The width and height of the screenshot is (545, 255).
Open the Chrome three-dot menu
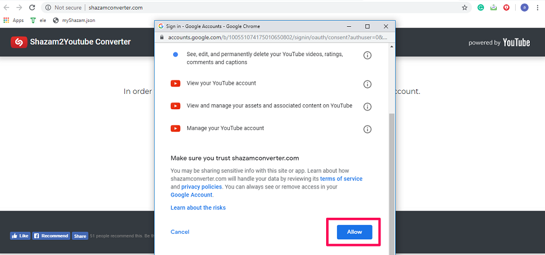pyautogui.click(x=538, y=8)
